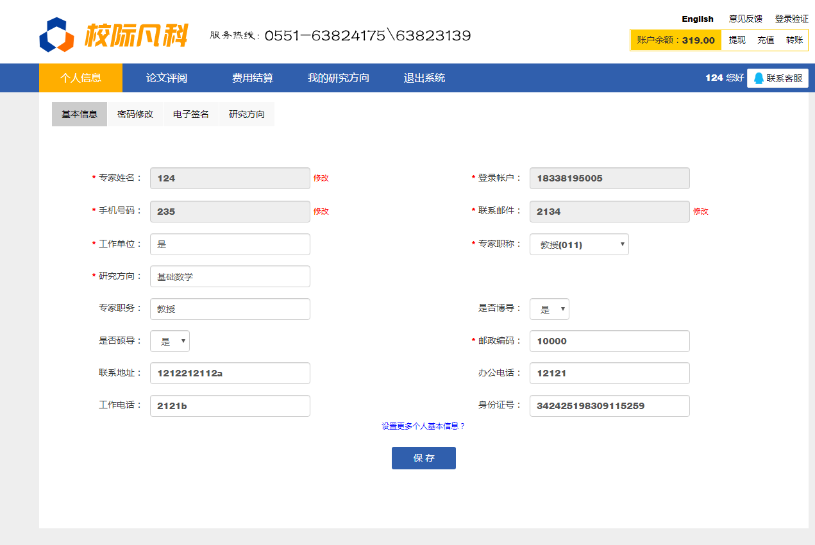Screen dimensions: 815x545
Task: Go to 费用结算 in navigation bar
Action: [x=252, y=78]
